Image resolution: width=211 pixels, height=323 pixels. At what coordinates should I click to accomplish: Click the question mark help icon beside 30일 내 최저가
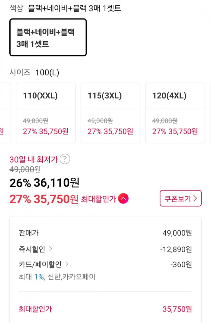point(65,159)
